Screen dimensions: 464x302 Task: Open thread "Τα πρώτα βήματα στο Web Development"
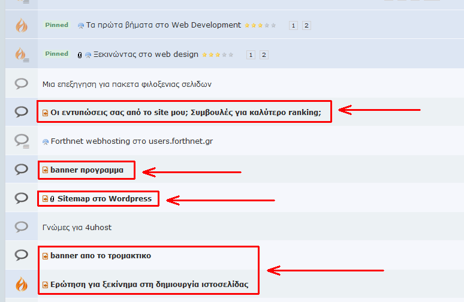point(163,25)
